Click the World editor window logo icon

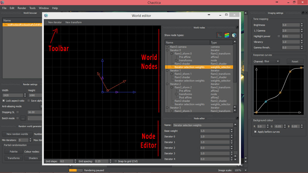point(46,16)
